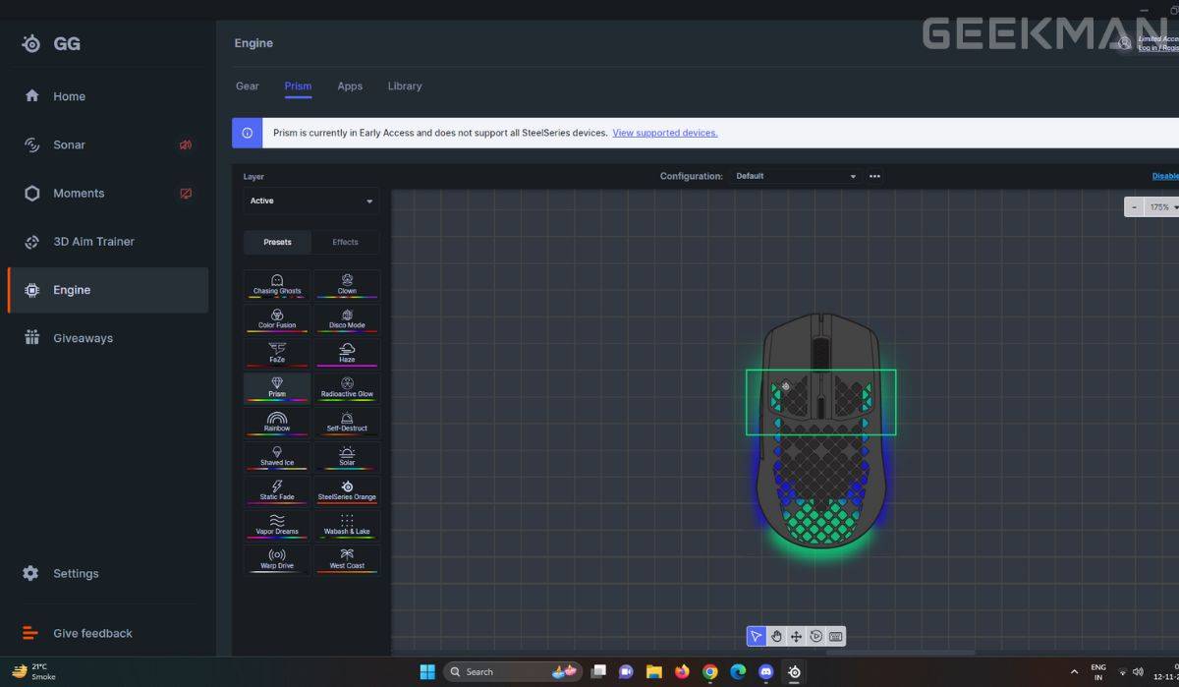Open the 175% zoom level dropdown
1179x687 pixels.
[x=1162, y=207]
